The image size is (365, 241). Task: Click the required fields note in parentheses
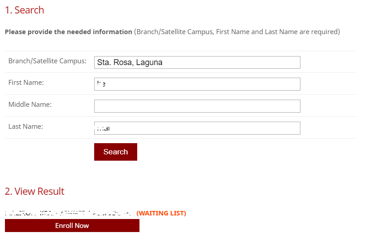(x=237, y=32)
